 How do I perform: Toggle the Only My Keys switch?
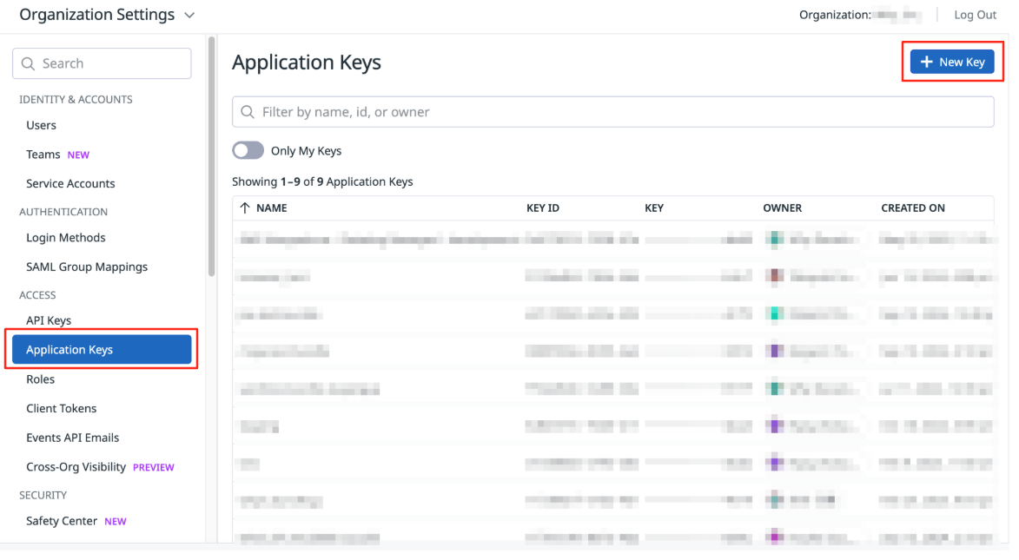pos(250,152)
